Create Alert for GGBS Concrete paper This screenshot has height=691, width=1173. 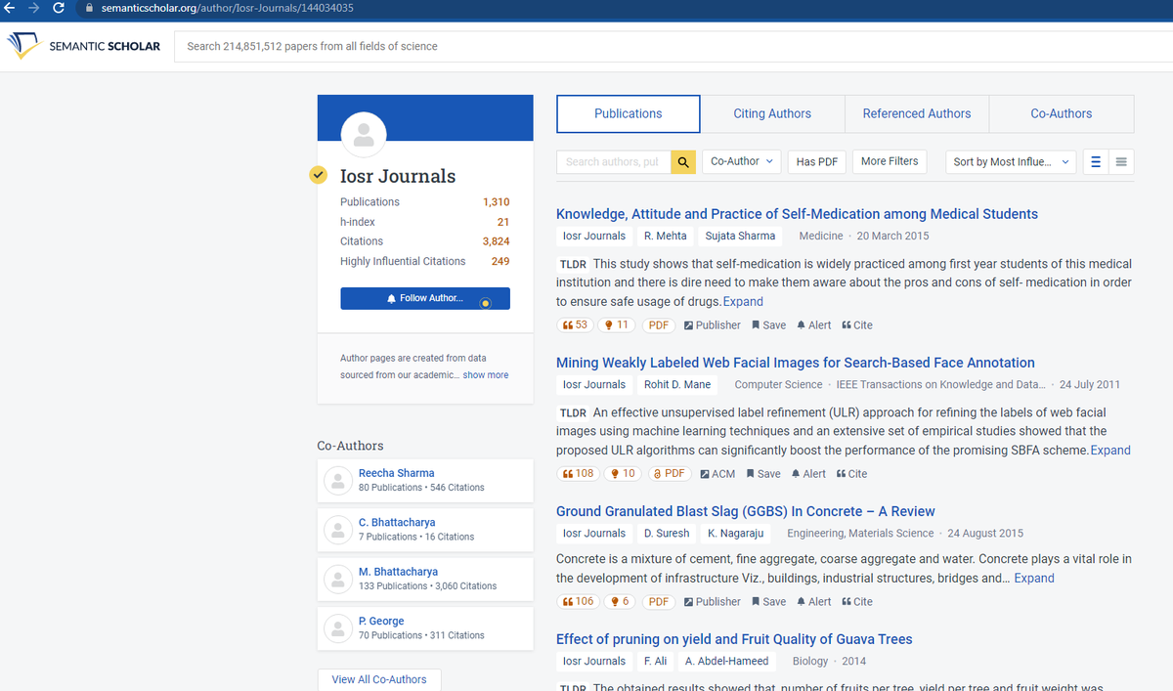[x=814, y=602]
